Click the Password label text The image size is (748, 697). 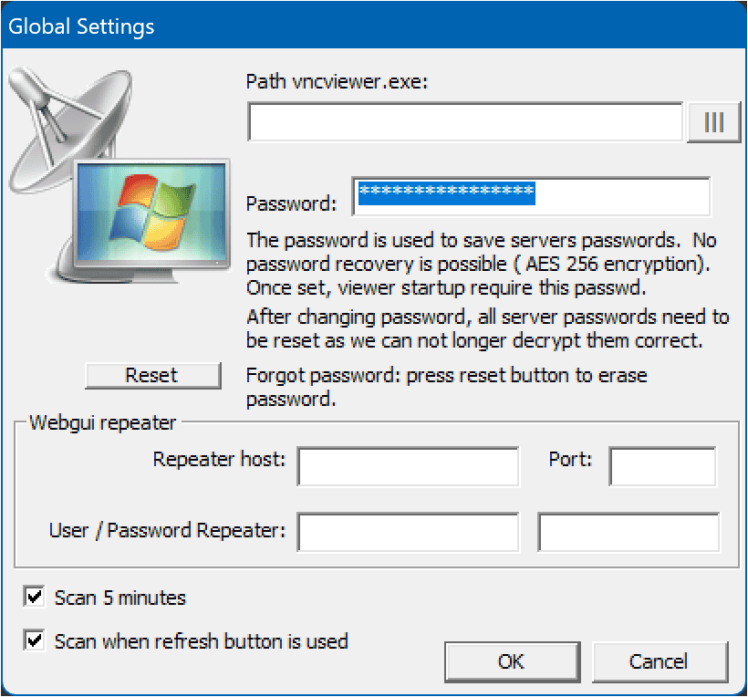click(292, 203)
